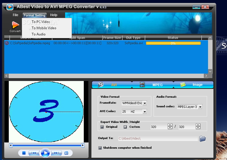Click the clock icon beside Softpedia.mpeg
227x160 pixels.
click(7, 43)
